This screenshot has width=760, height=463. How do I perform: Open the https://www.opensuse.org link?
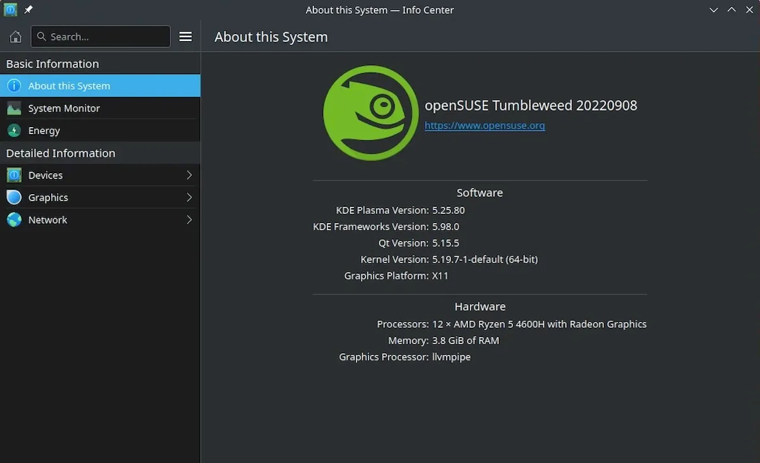pos(484,125)
